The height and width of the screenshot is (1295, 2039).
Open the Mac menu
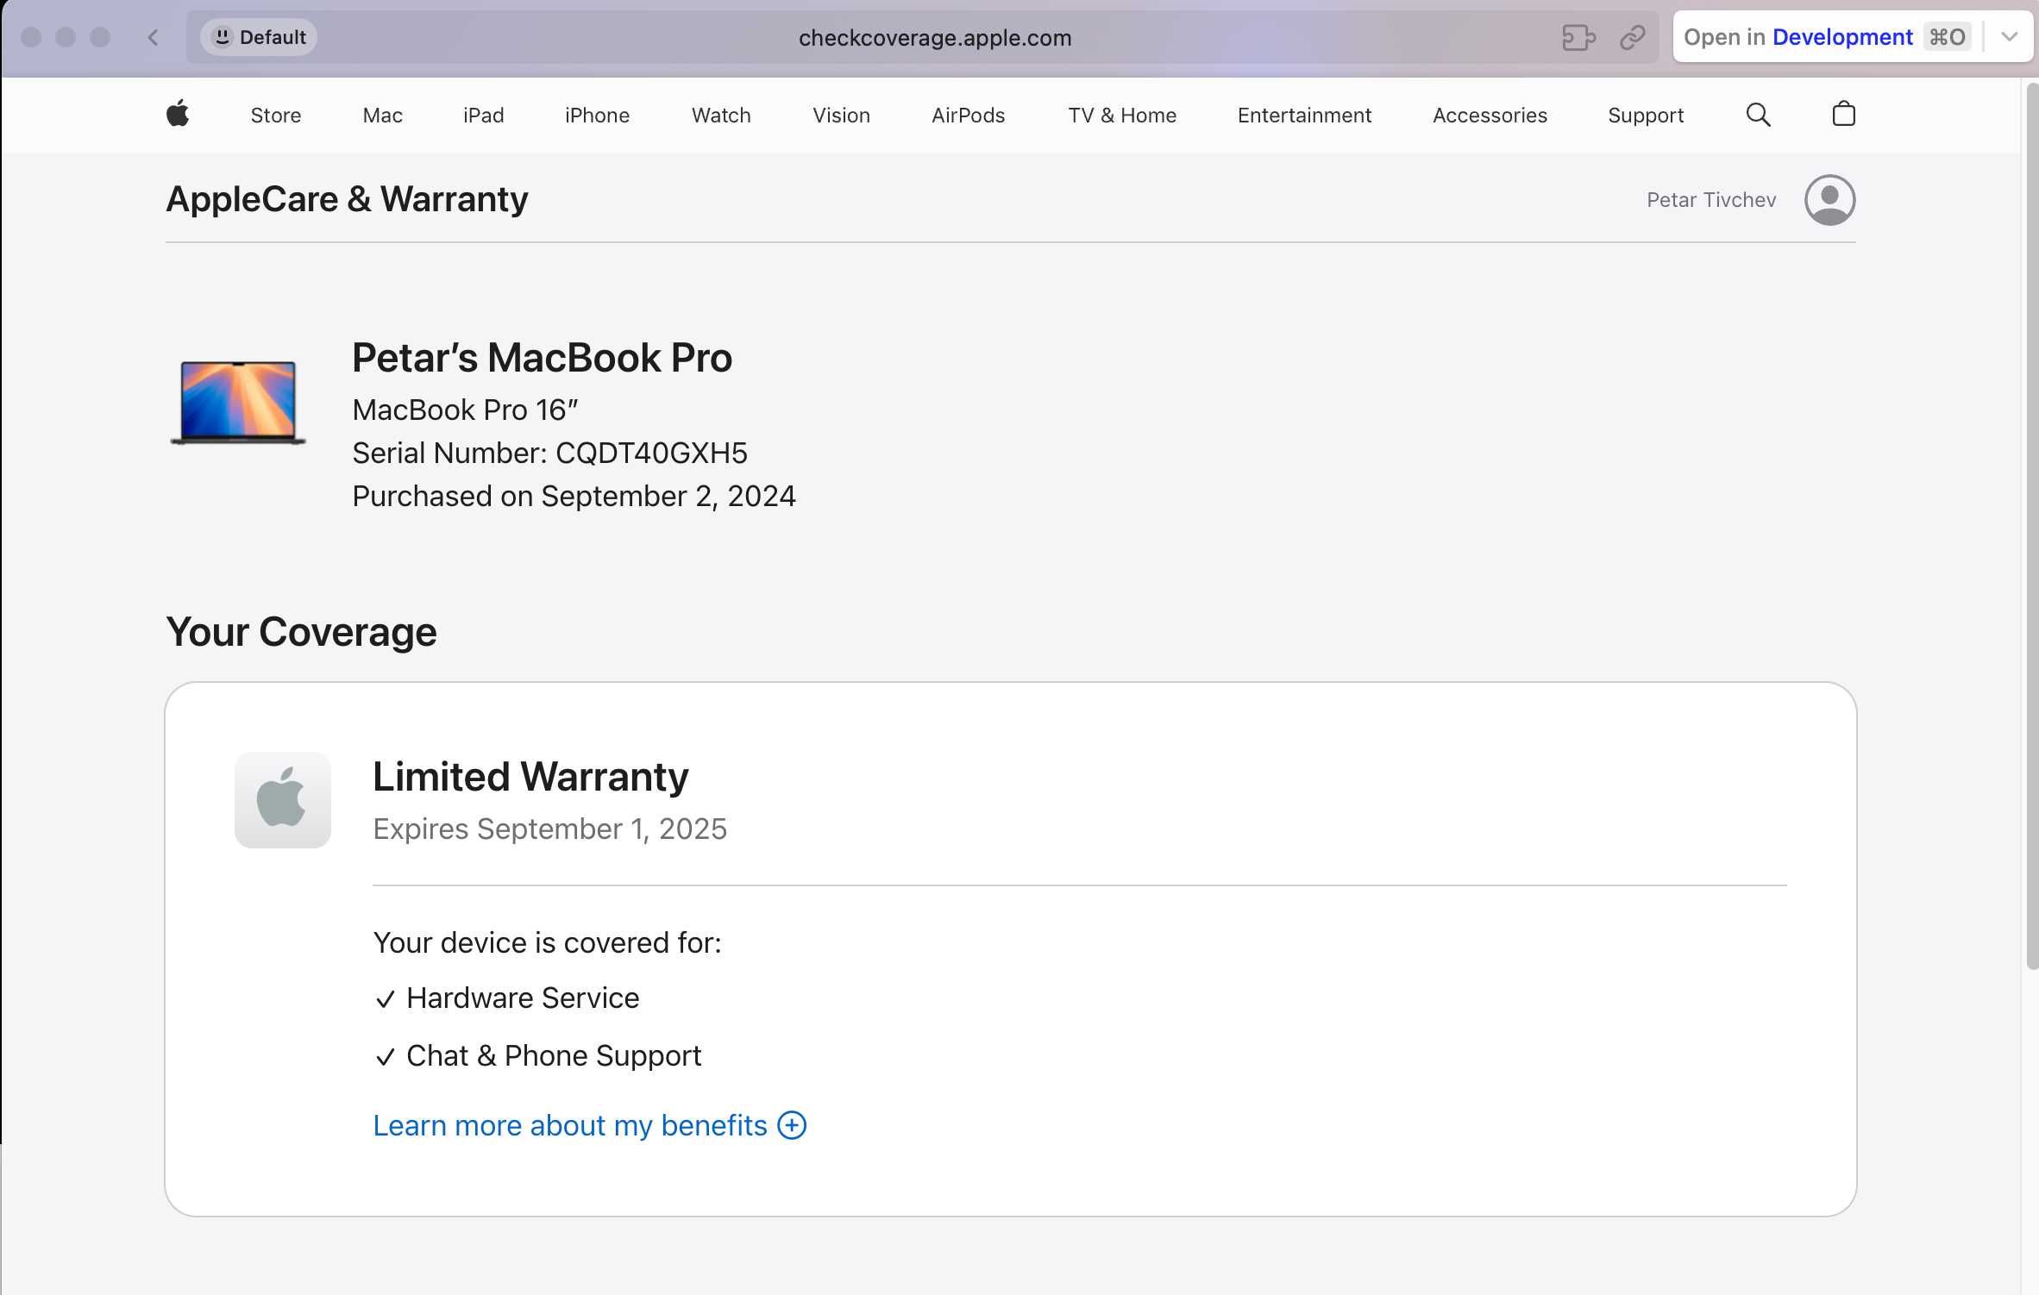coord(383,115)
